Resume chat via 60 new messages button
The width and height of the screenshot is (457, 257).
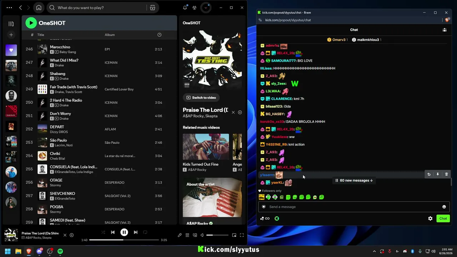click(354, 180)
